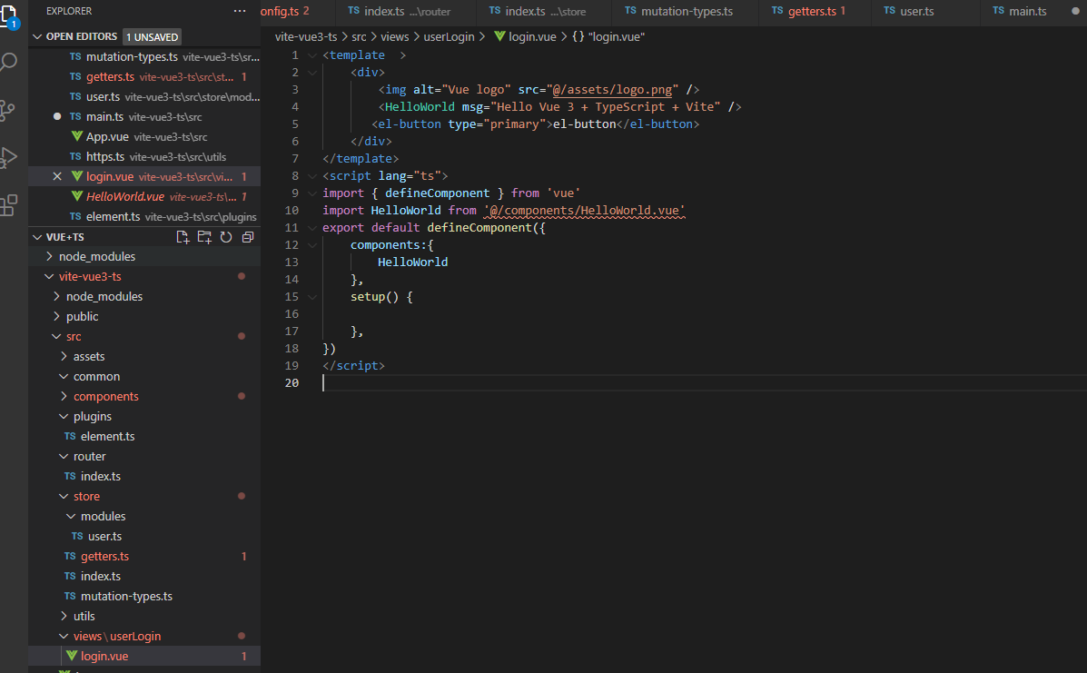Fold the script block at line 8
Screen dimensions: 1087x673
coord(311,176)
